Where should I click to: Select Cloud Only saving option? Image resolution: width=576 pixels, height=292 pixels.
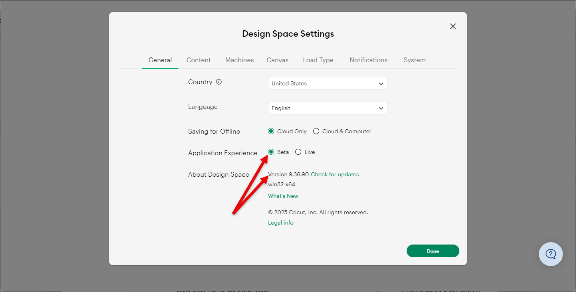pos(271,131)
